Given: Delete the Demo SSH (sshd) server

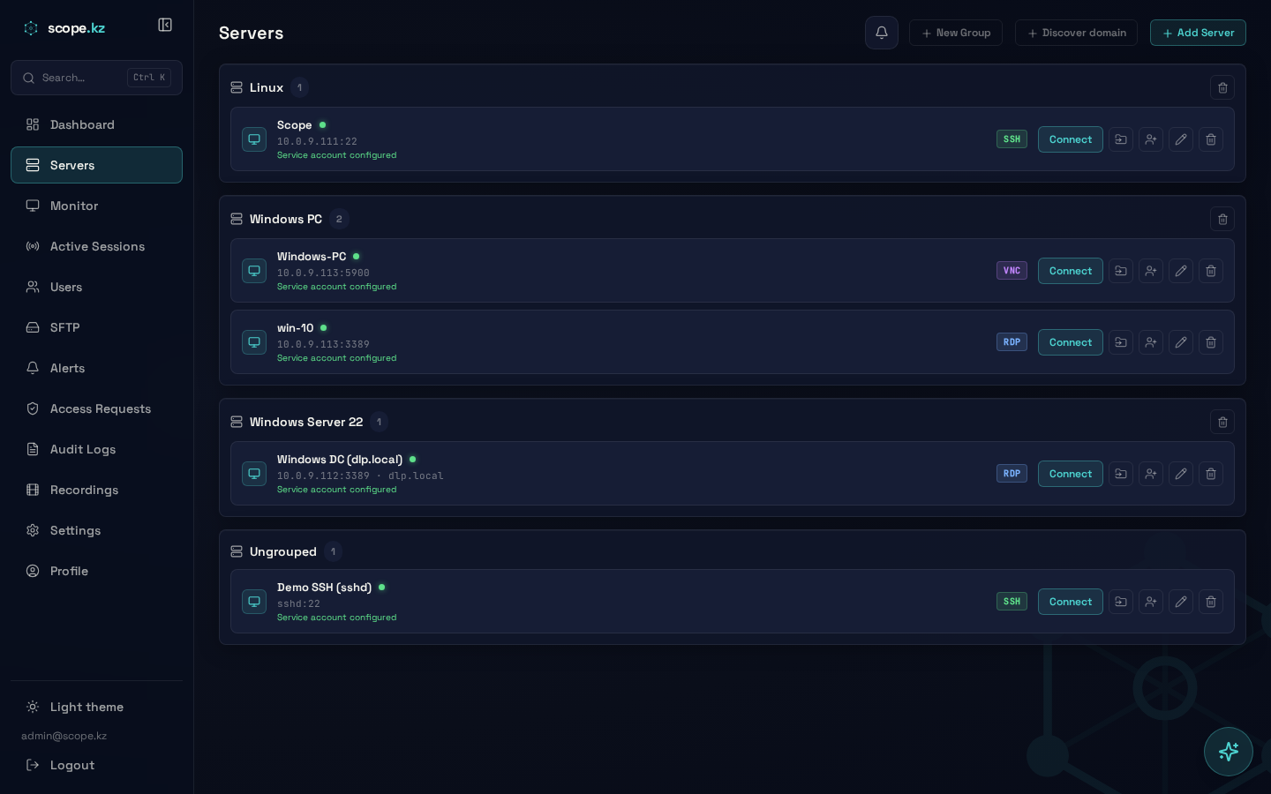Looking at the screenshot, I should [1211, 602].
